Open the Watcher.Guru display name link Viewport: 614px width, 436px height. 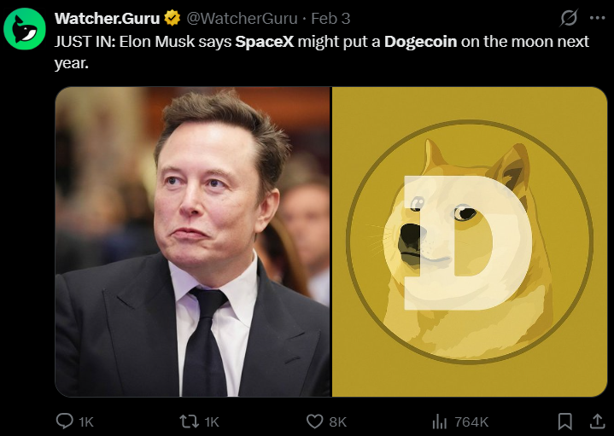[107, 18]
